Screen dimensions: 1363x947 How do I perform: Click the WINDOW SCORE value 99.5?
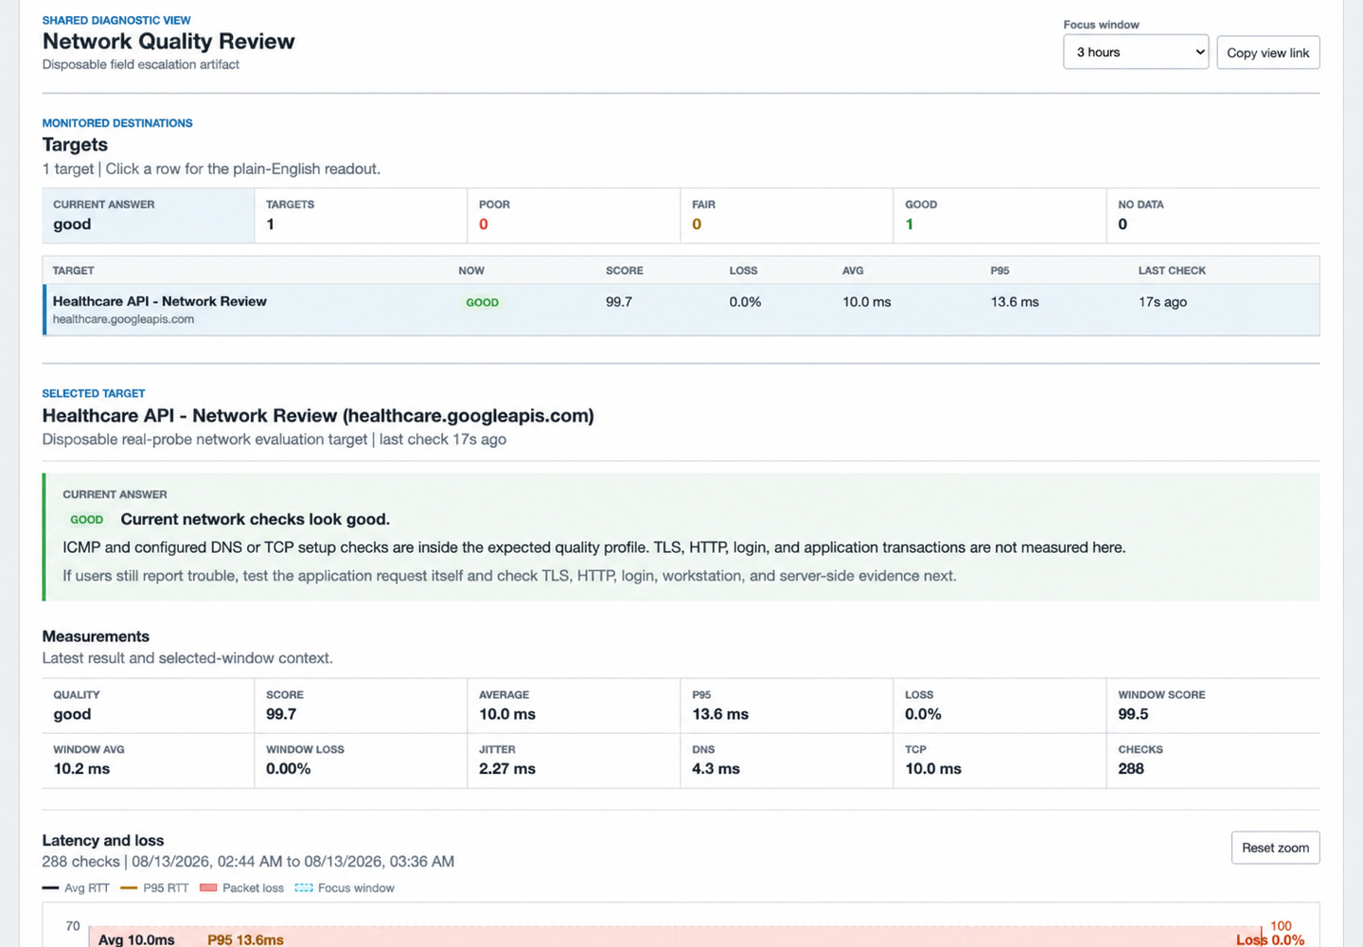[x=1133, y=714]
